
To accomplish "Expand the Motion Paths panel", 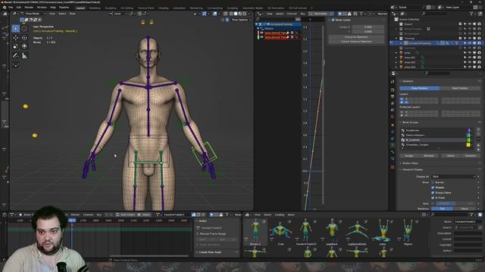I will click(400, 163).
